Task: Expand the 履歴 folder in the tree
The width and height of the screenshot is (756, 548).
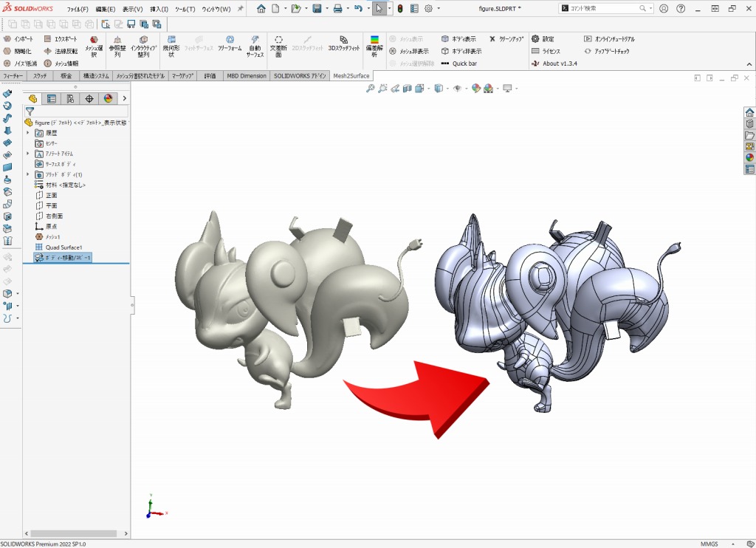Action: 27,133
